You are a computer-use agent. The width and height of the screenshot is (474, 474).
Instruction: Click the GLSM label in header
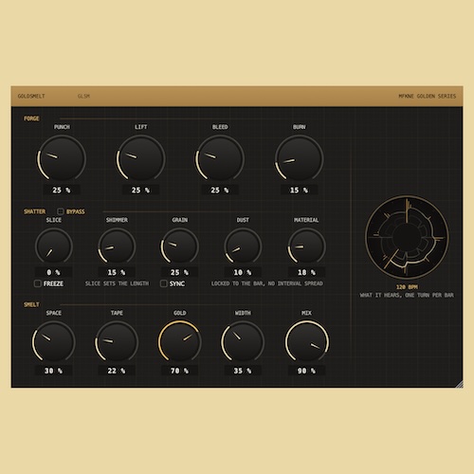tap(83, 96)
